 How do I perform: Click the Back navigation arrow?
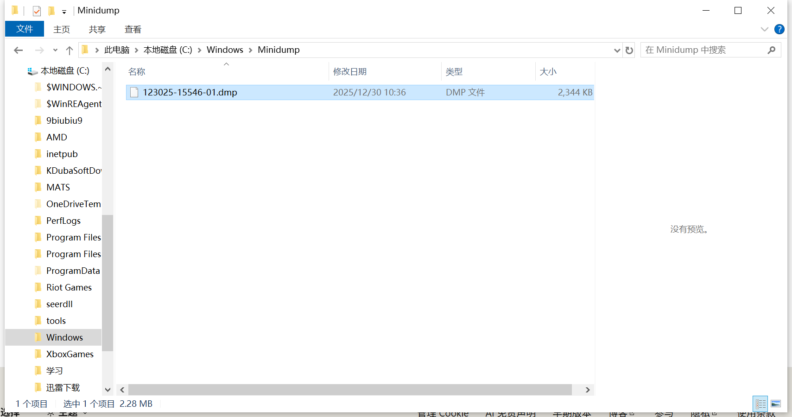(x=19, y=50)
